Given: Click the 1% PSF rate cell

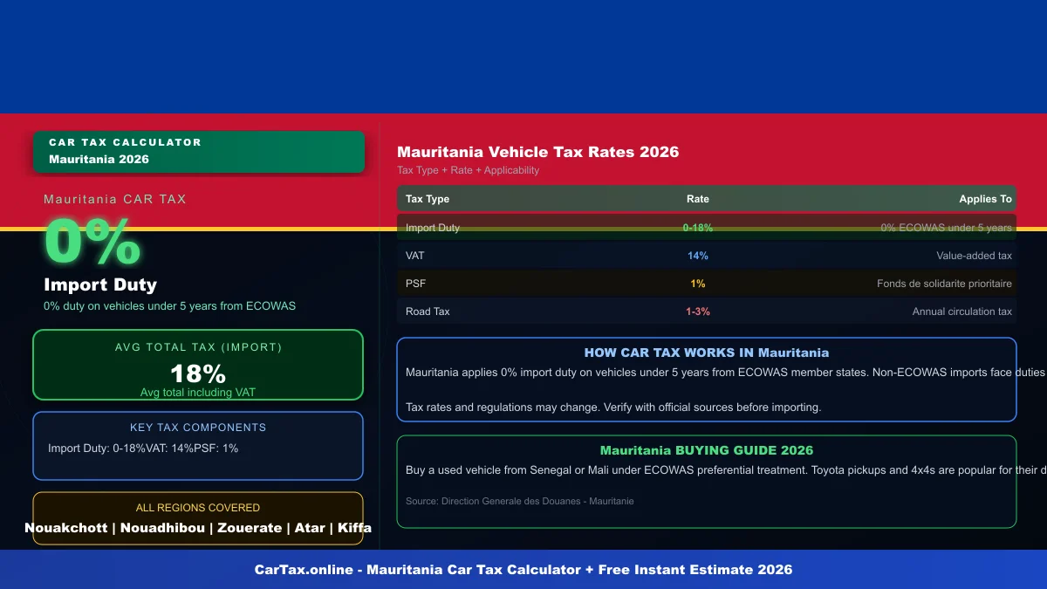Looking at the screenshot, I should (698, 284).
